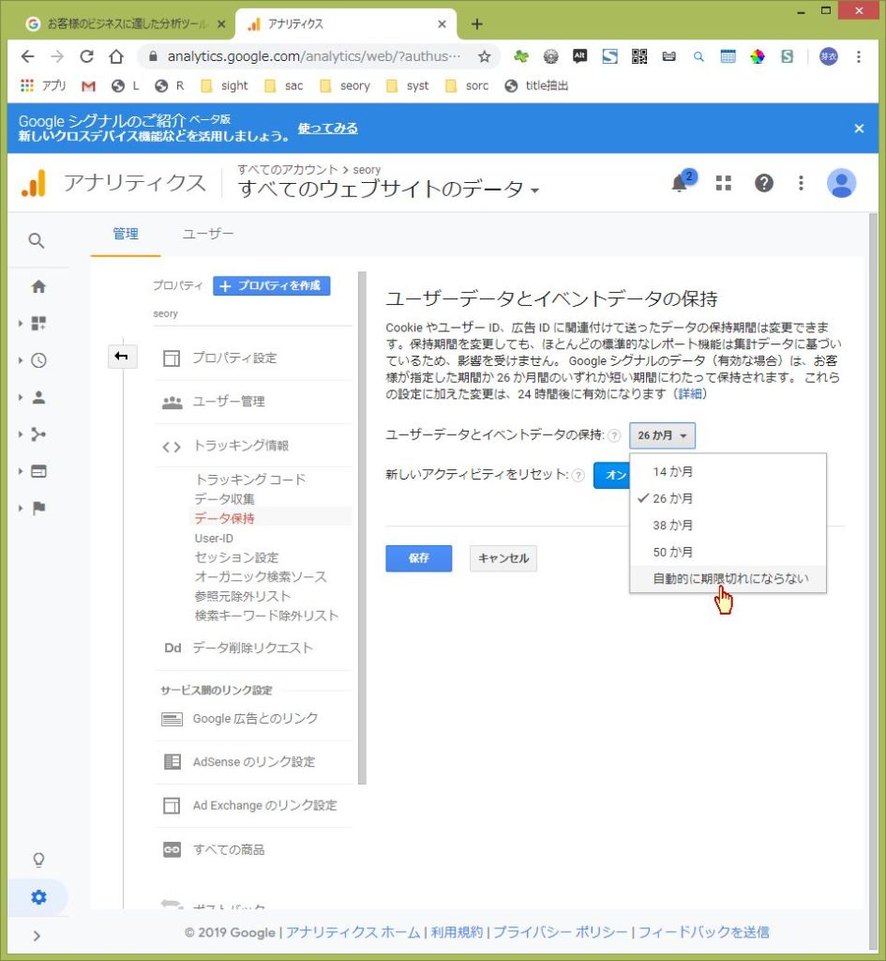The image size is (886, 961).
Task: Open Google apps grid in Analytics header
Action: [723, 183]
